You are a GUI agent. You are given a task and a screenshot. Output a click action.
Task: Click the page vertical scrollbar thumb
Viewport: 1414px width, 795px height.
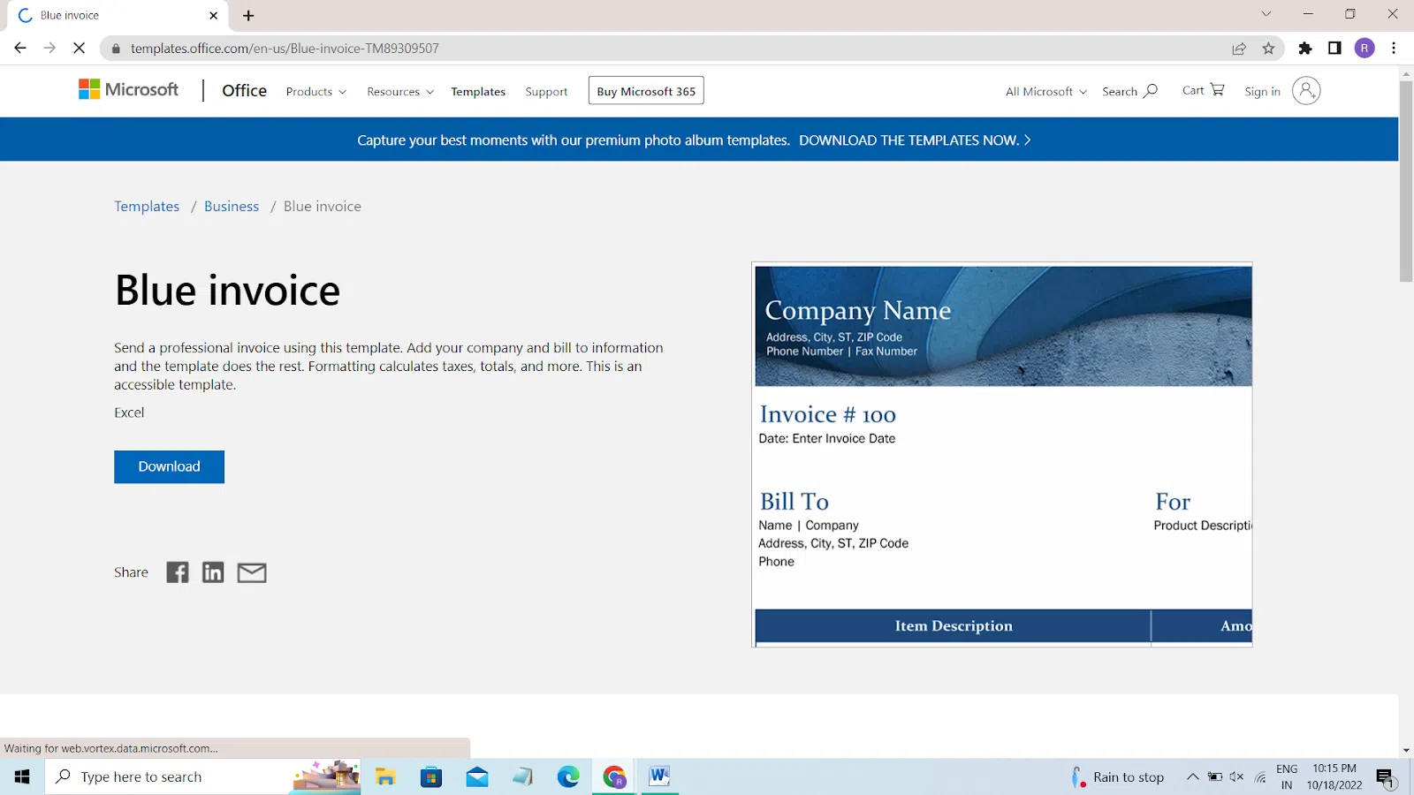(x=1406, y=181)
